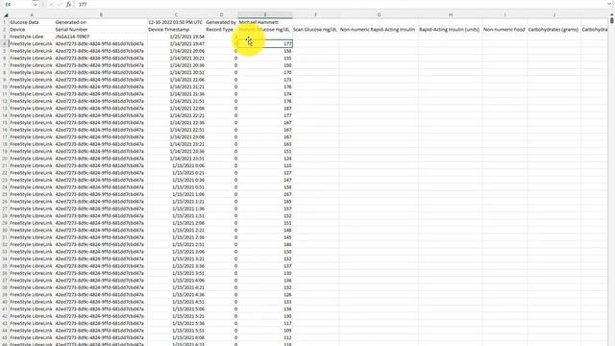Select column B header
Image resolution: width=615 pixels, height=346 pixels.
pos(101,15)
